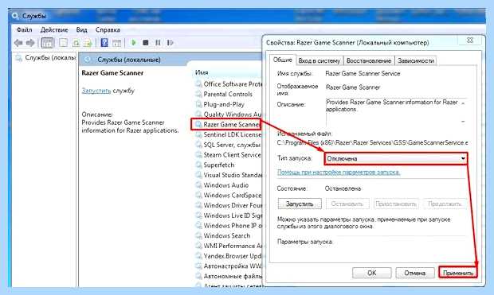
Task: Select the Windows Driver Foun… row
Action: click(228, 205)
